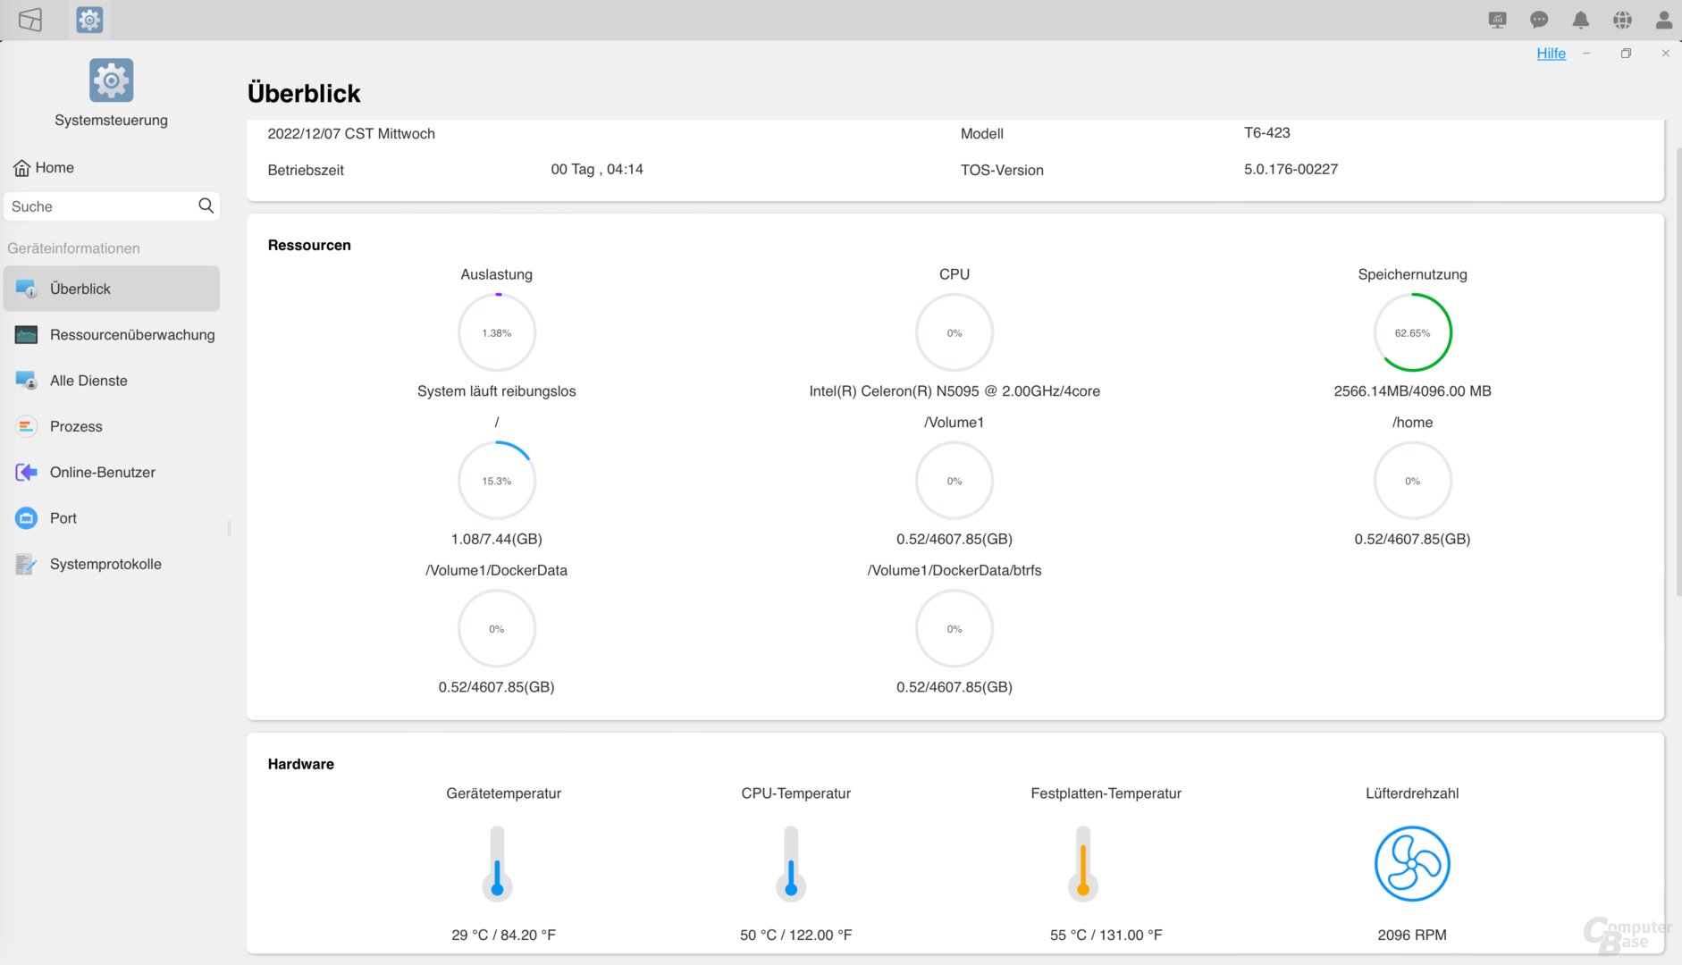1682x965 pixels.
Task: Show notifications via the bell icon
Action: pos(1581,20)
